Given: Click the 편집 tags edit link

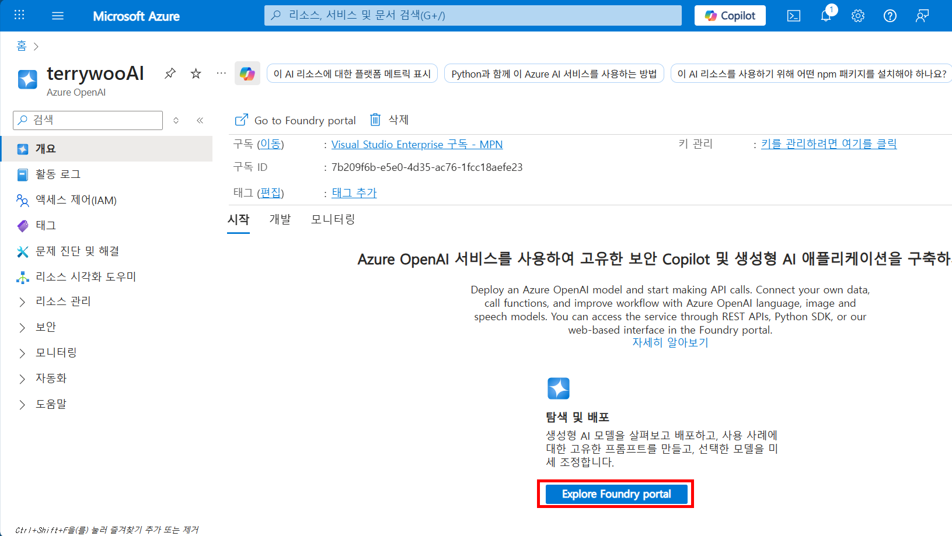Looking at the screenshot, I should [271, 193].
